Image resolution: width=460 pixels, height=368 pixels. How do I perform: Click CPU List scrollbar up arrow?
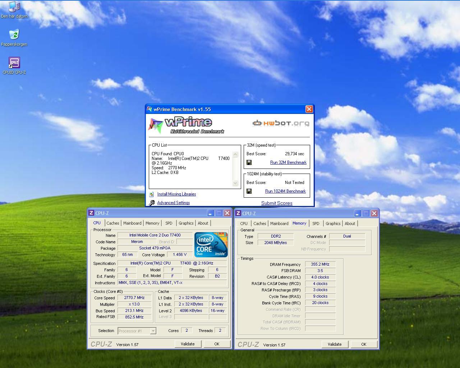point(235,154)
